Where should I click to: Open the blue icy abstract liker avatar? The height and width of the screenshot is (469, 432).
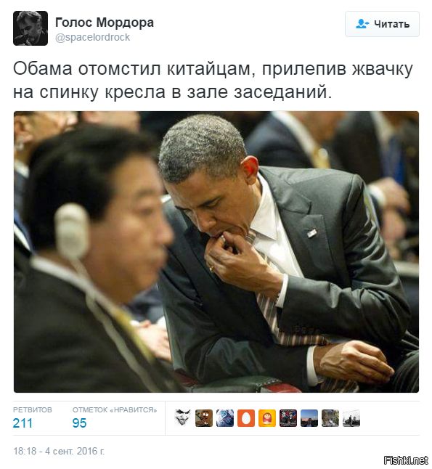[x=225, y=418]
